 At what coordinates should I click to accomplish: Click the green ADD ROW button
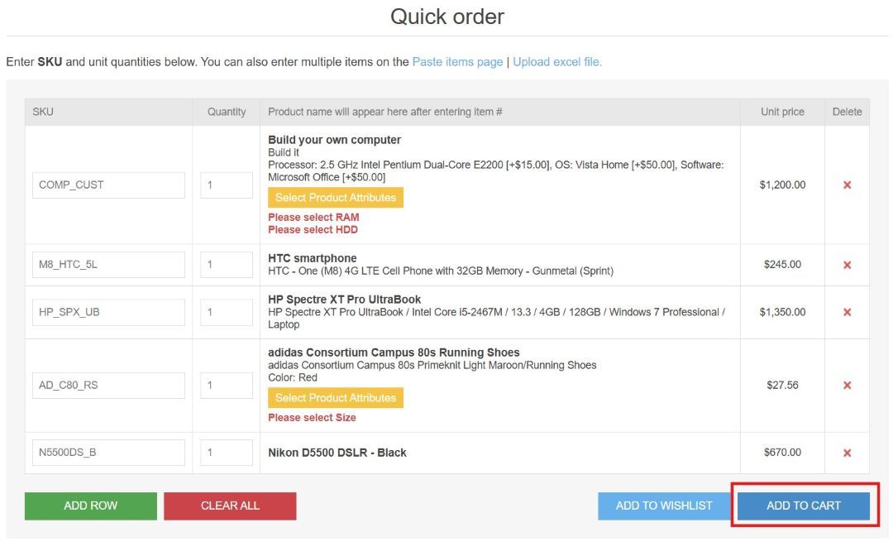(91, 506)
